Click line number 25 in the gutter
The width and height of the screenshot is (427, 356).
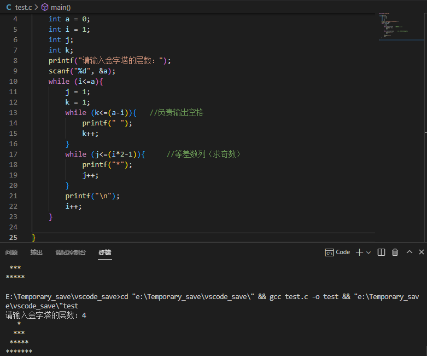(x=13, y=237)
